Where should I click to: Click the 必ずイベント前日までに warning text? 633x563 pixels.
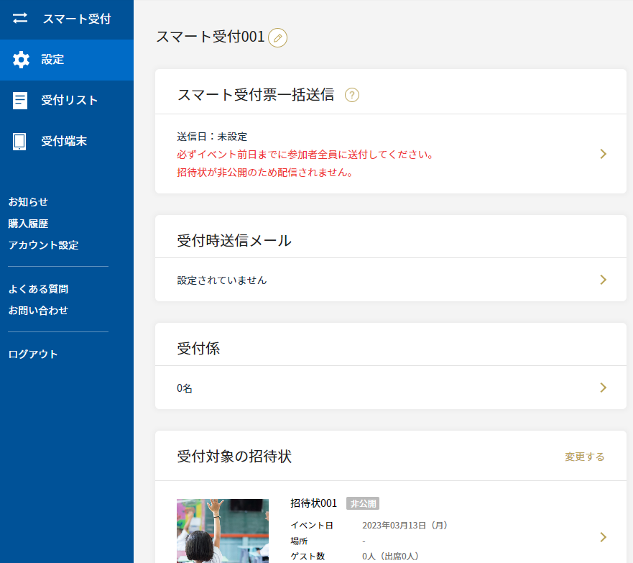(305, 155)
